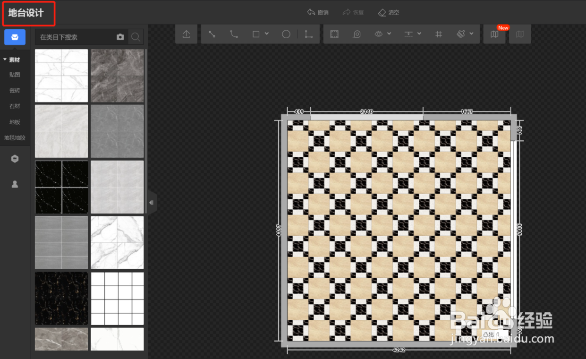Screen dimensions: 586x359
Task: Pick the brown-grey marble thumbnail, top row
Action: coord(117,76)
